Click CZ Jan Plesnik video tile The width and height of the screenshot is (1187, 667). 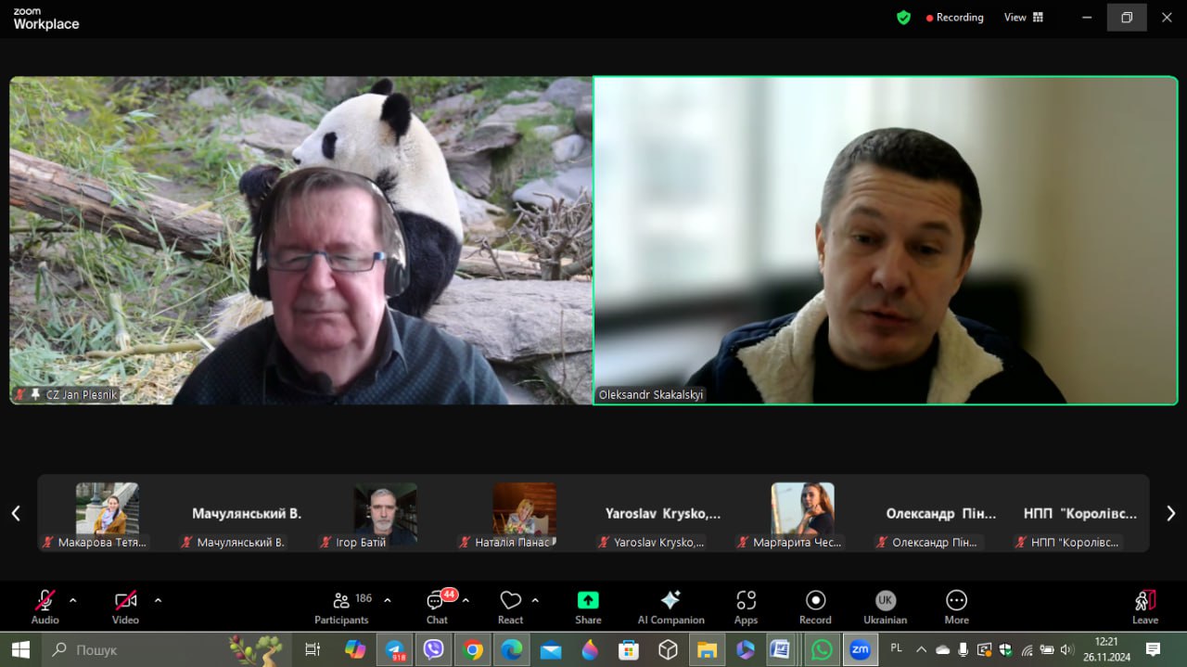300,240
